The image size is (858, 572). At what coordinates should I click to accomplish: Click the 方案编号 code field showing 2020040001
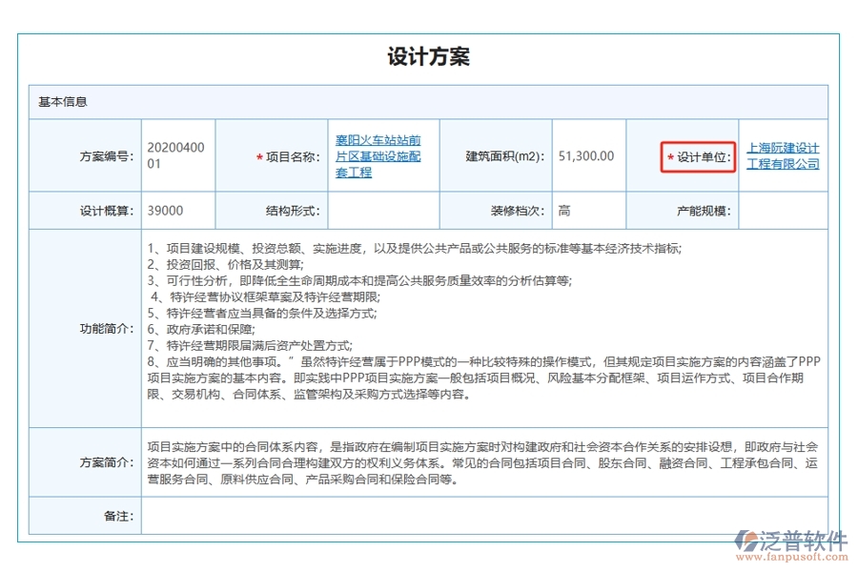177,155
